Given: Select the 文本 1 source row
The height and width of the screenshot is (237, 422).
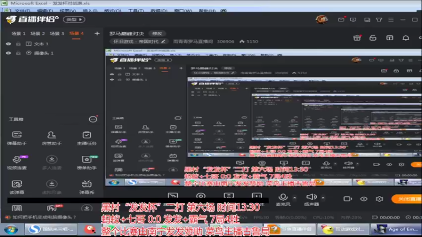Looking at the screenshot, I should point(51,44).
